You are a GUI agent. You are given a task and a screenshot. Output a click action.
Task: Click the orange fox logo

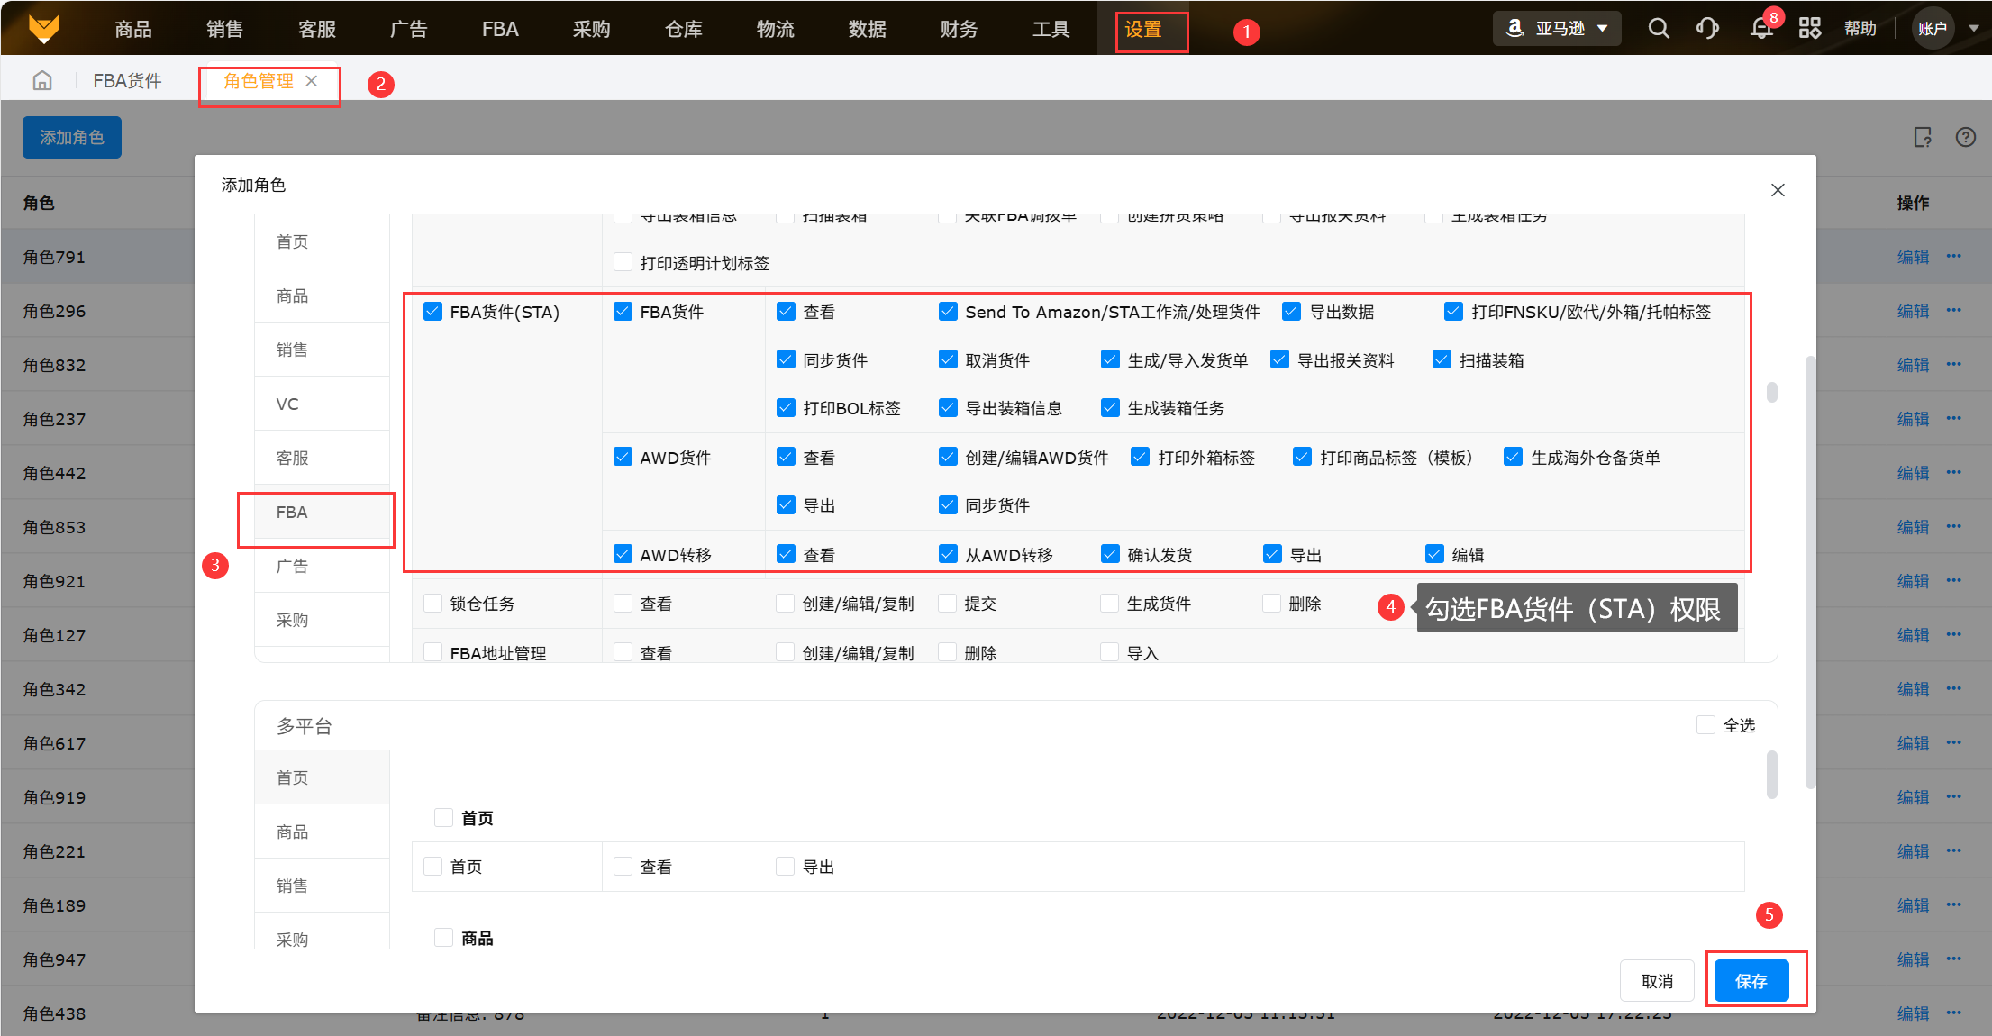point(43,29)
